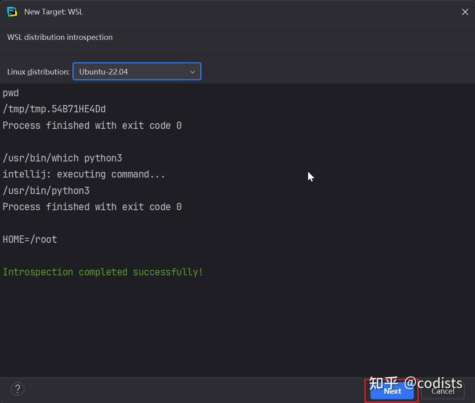Click the 'intellij: executing command...' console line
Image resolution: width=475 pixels, height=403 pixels.
(x=84, y=174)
